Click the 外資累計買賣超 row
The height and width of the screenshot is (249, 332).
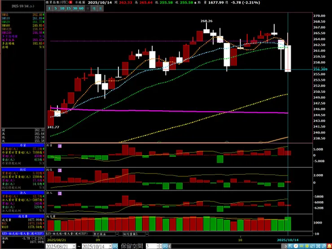click(x=23, y=153)
